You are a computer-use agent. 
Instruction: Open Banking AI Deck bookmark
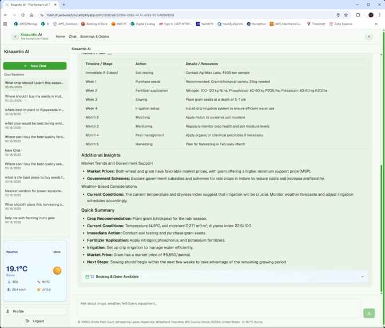click(94, 24)
